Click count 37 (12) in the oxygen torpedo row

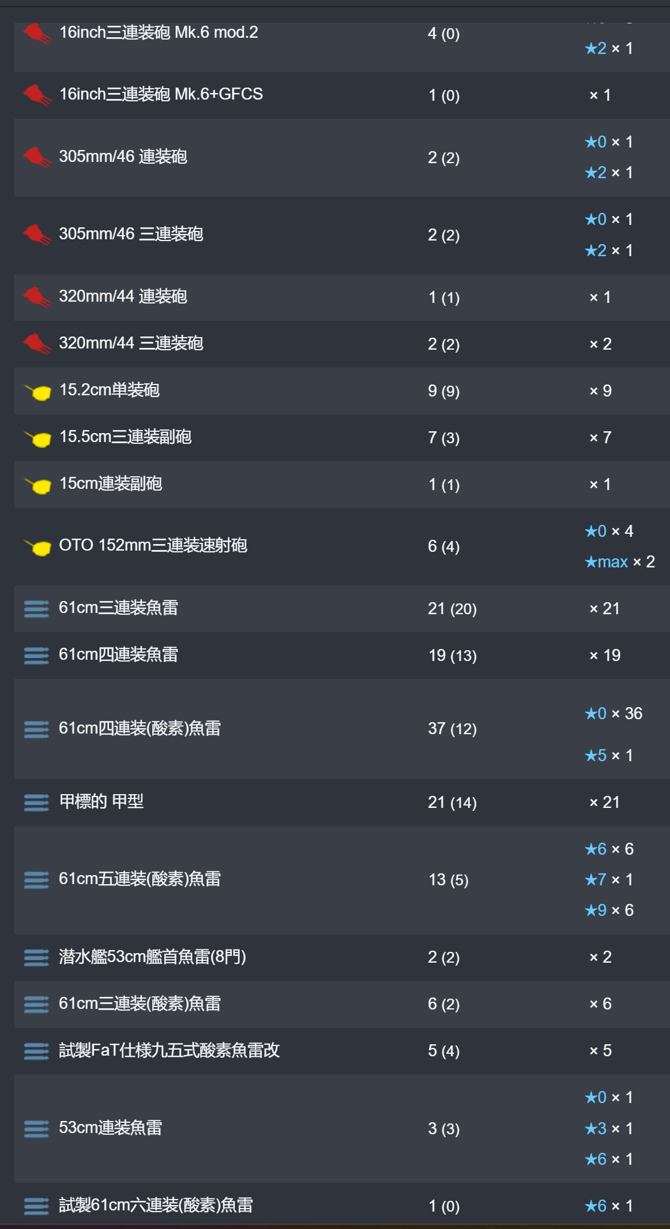click(x=452, y=729)
